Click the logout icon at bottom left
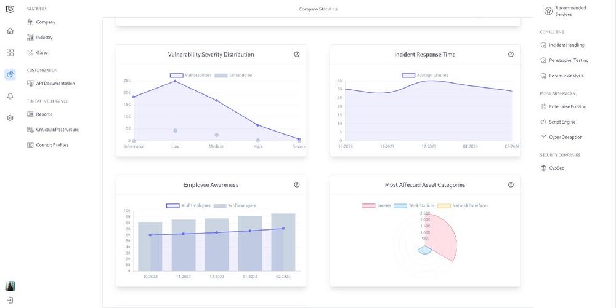616x308 pixels. click(10, 301)
